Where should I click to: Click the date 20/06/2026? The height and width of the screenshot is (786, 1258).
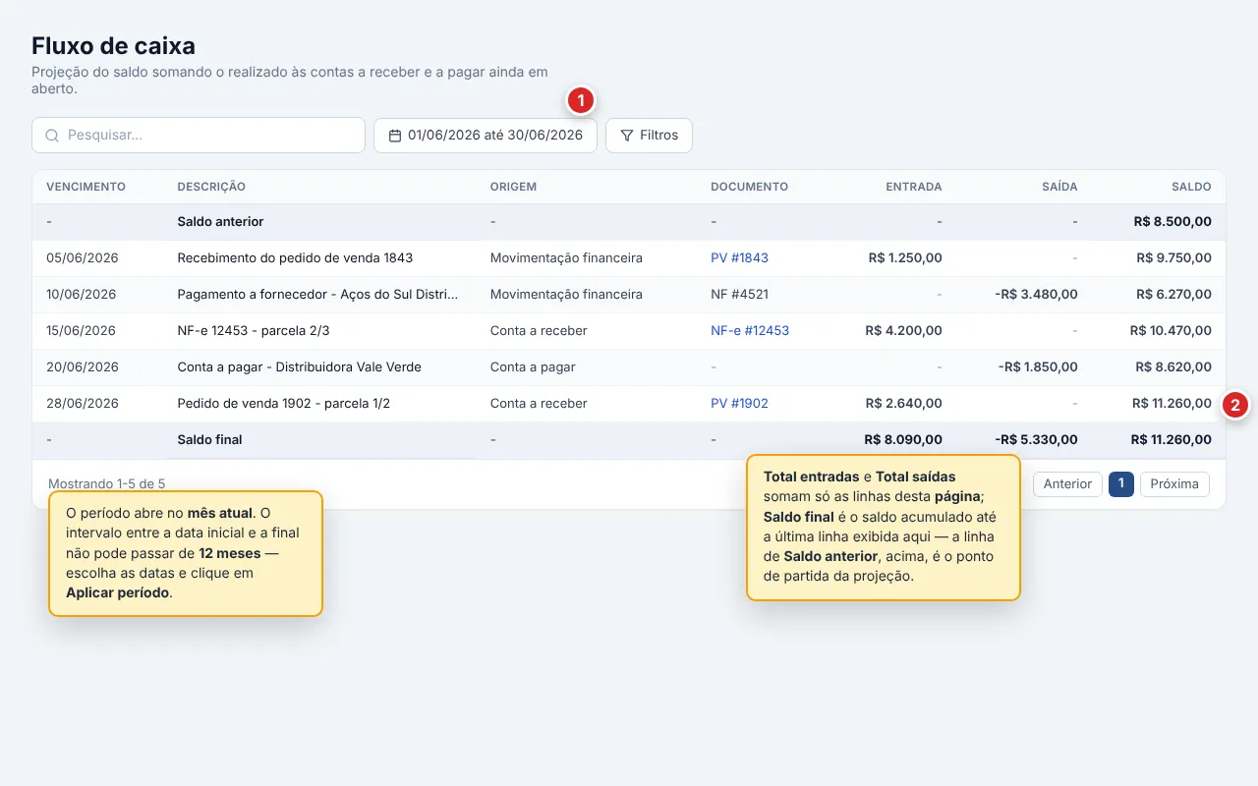tap(83, 367)
